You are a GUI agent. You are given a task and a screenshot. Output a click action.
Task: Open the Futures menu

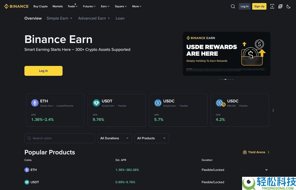[x=89, y=6]
